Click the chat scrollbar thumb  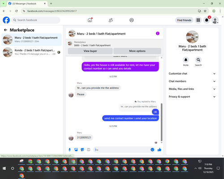[161, 122]
